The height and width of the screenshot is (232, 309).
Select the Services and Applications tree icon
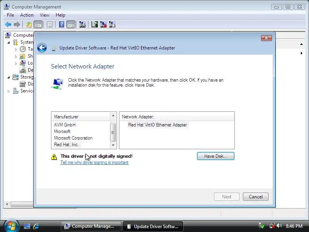tap(15, 91)
